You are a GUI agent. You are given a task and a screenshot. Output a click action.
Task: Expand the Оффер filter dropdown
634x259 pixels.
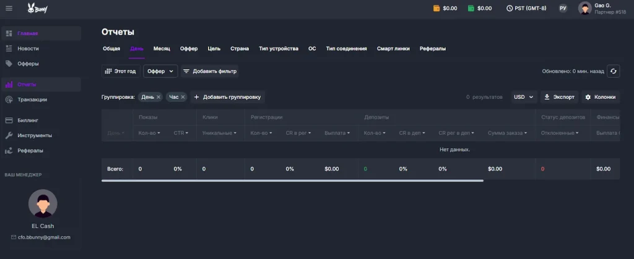(x=160, y=71)
